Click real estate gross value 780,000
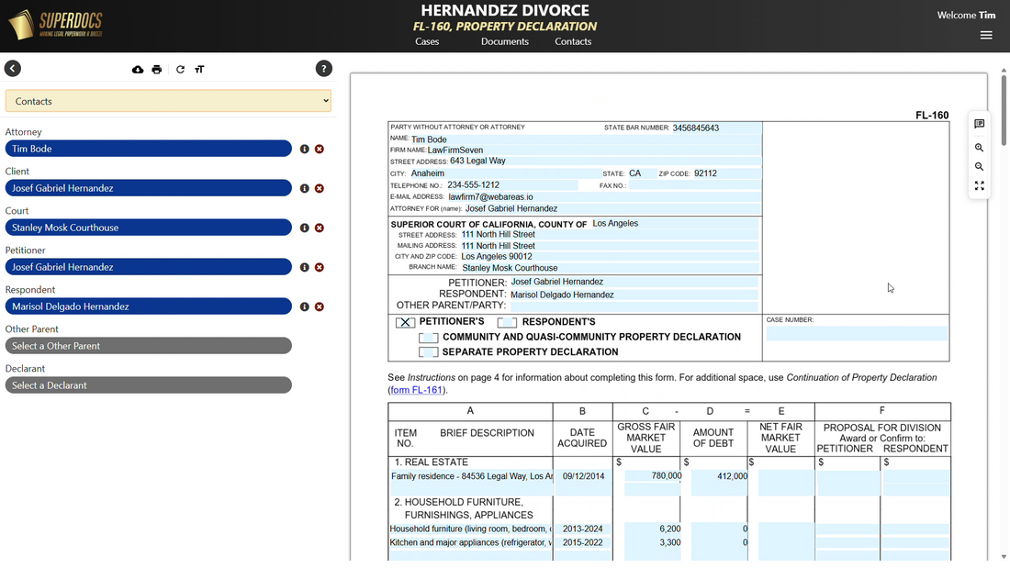This screenshot has width=1010, height=568. [x=653, y=476]
